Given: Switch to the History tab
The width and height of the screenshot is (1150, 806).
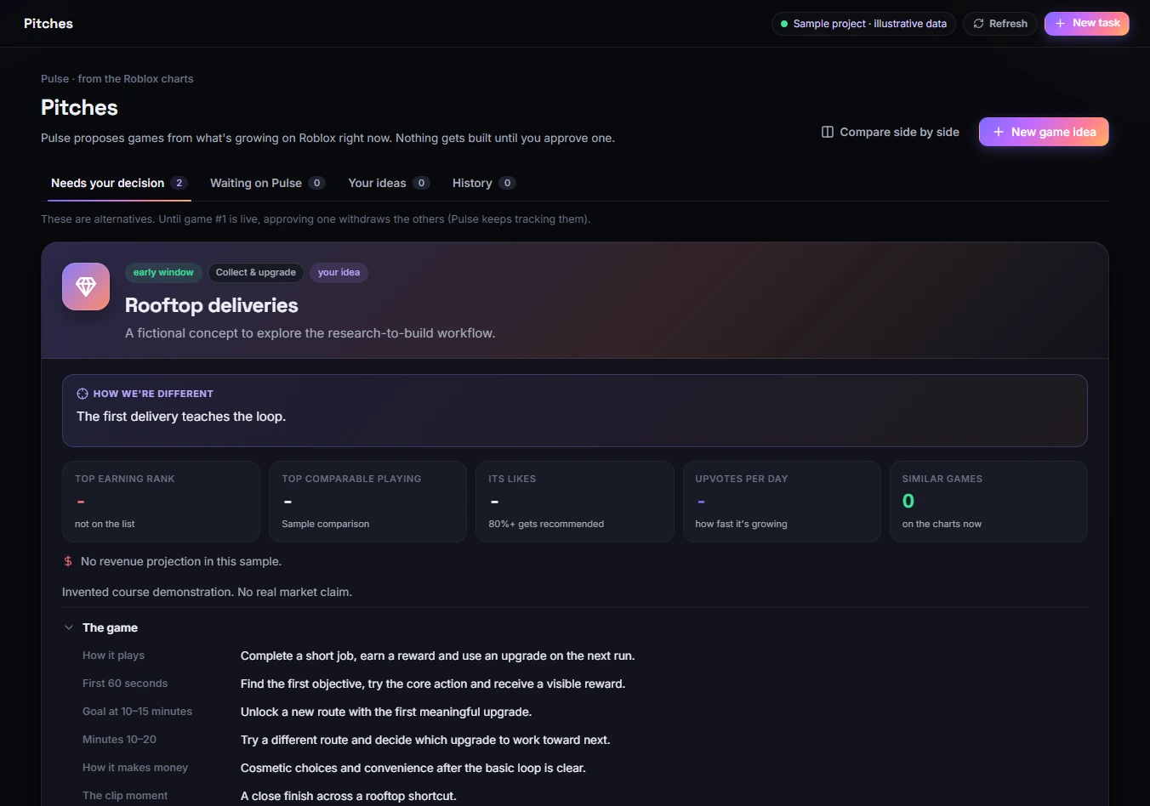Looking at the screenshot, I should (x=484, y=183).
